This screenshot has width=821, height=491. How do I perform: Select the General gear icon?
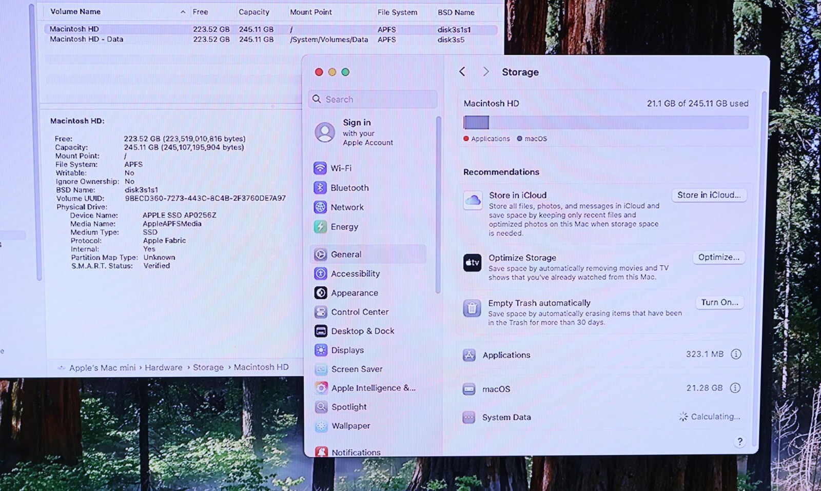click(x=321, y=254)
